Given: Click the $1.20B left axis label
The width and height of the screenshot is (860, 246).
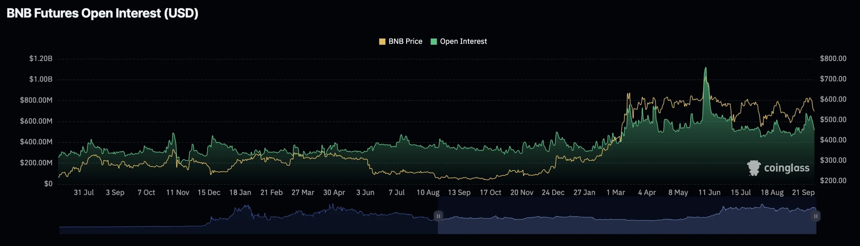Looking at the screenshot, I should [41, 59].
